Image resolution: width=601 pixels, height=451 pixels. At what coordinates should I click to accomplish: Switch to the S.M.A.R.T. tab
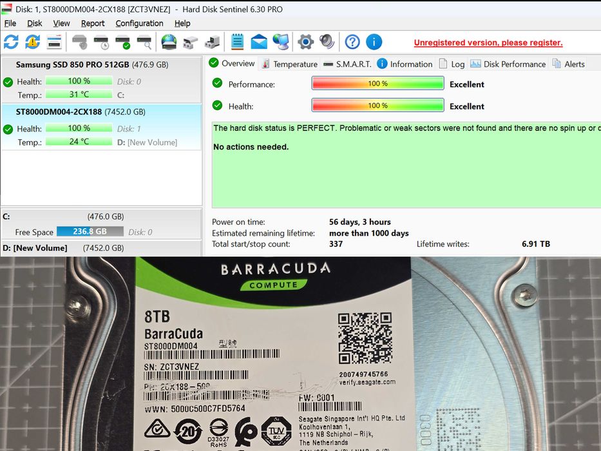click(x=347, y=64)
